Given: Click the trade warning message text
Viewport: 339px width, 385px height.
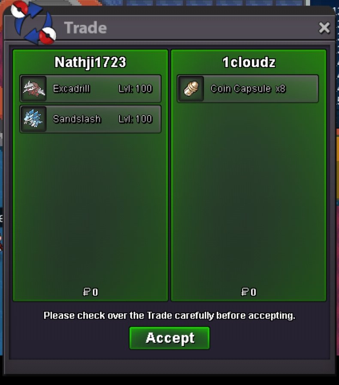Looking at the screenshot, I should (169, 315).
